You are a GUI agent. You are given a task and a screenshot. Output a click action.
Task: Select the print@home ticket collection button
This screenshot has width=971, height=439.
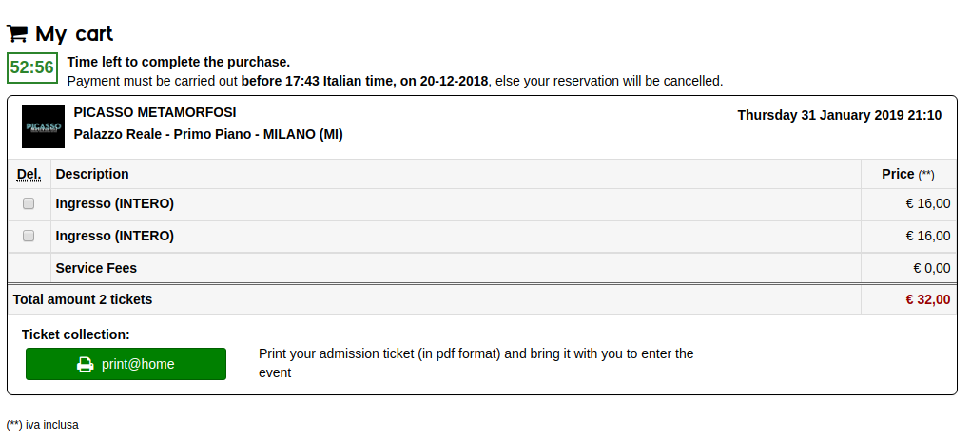click(126, 364)
